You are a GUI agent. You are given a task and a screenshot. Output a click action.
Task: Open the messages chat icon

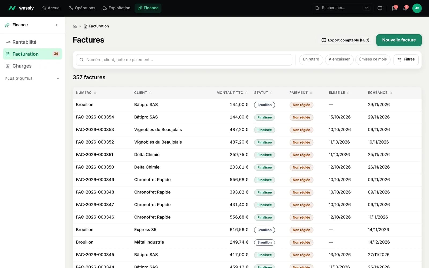(394, 8)
